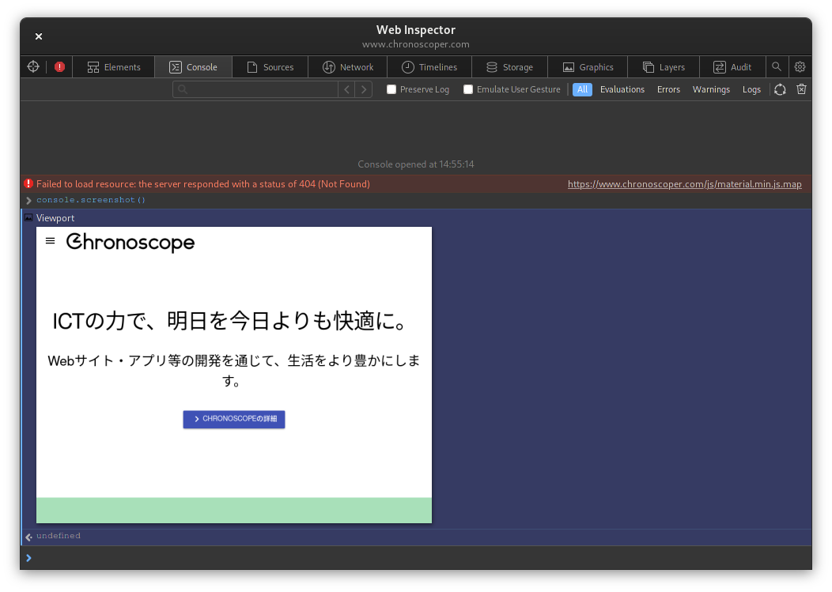
Task: Open the material.min.js.map error link
Action: click(685, 183)
